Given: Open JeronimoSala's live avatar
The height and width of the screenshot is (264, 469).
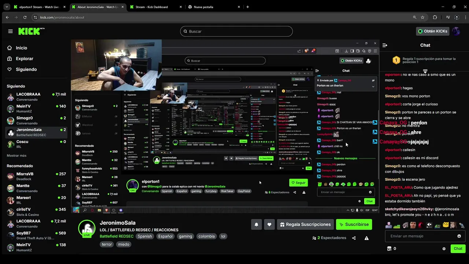Looking at the screenshot, I should [87, 229].
